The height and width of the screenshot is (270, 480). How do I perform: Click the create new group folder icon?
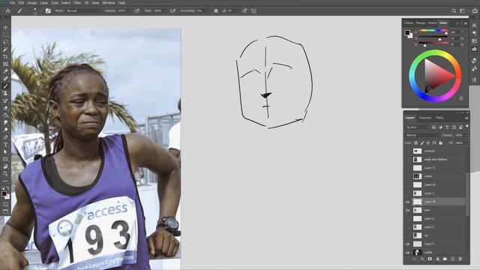[445, 259]
